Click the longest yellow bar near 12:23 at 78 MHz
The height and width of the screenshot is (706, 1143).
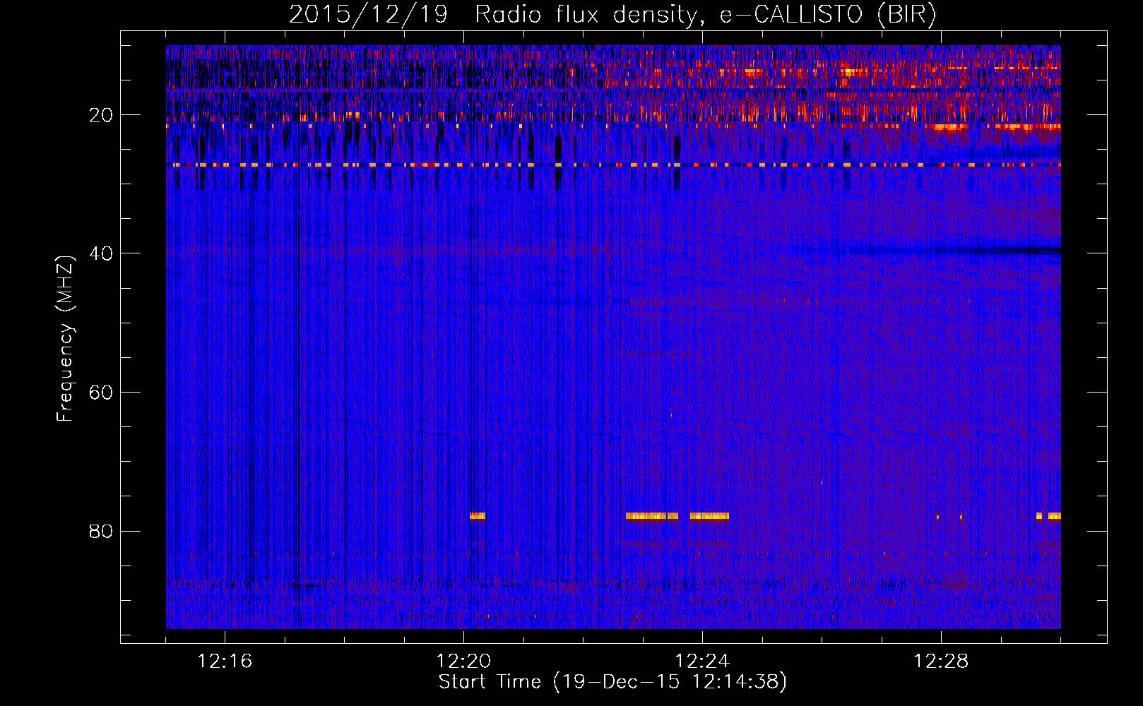click(646, 516)
